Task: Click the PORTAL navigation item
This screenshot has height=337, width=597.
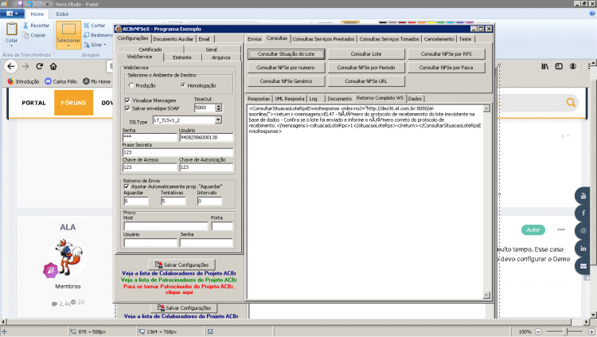Action: pos(33,103)
